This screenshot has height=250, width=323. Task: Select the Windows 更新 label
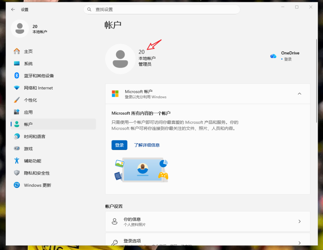click(38, 185)
